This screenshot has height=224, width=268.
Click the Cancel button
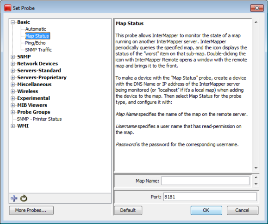[x=243, y=210]
